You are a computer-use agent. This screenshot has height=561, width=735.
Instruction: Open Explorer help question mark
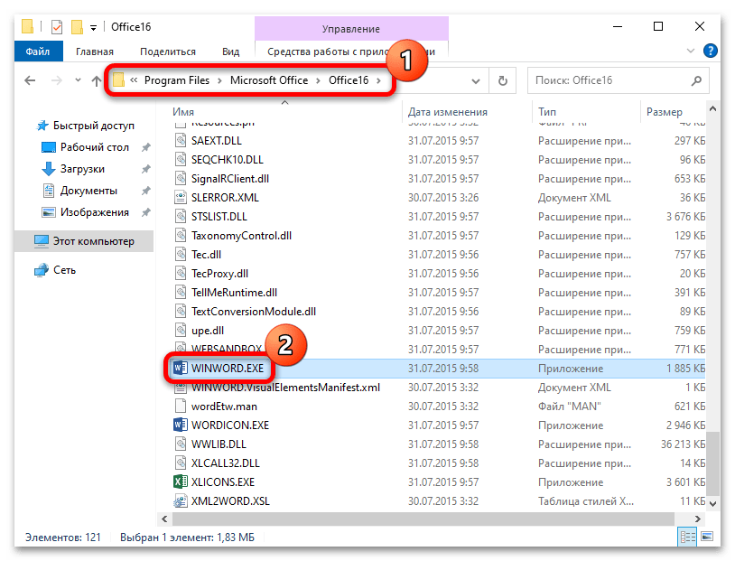point(711,51)
